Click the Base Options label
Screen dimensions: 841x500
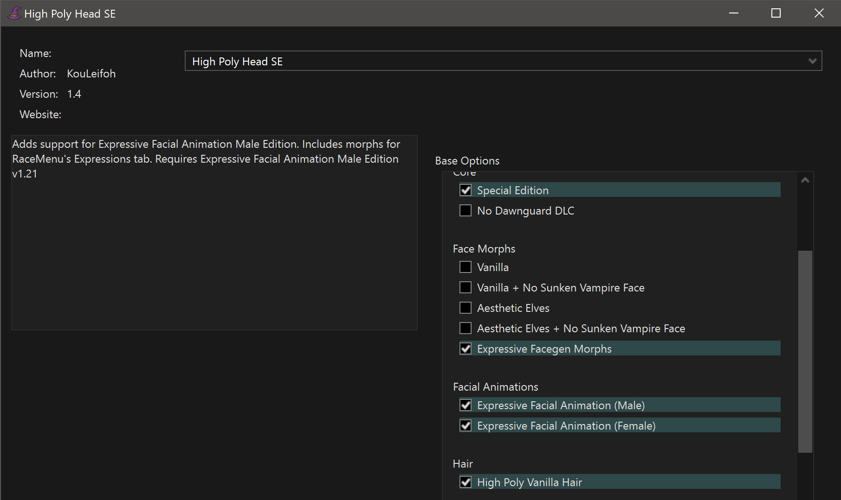(x=467, y=161)
